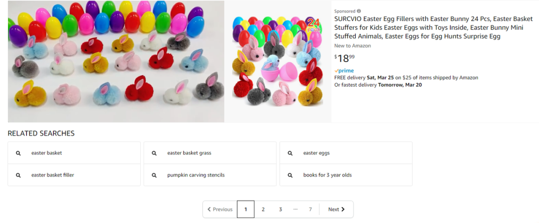Open the 24 pack product thumbnail
The image size is (539, 223).
click(278, 61)
